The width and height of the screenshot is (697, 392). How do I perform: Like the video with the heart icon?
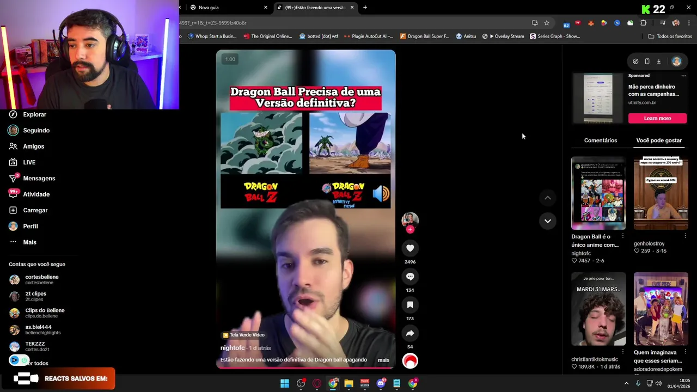point(410,248)
